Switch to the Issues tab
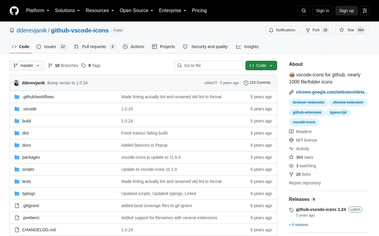Image resolution: width=379 pixels, height=236 pixels. (x=52, y=47)
